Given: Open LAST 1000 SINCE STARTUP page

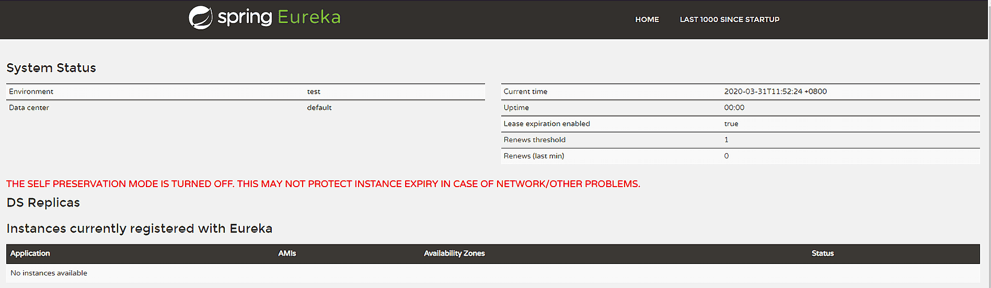Looking at the screenshot, I should click(729, 19).
